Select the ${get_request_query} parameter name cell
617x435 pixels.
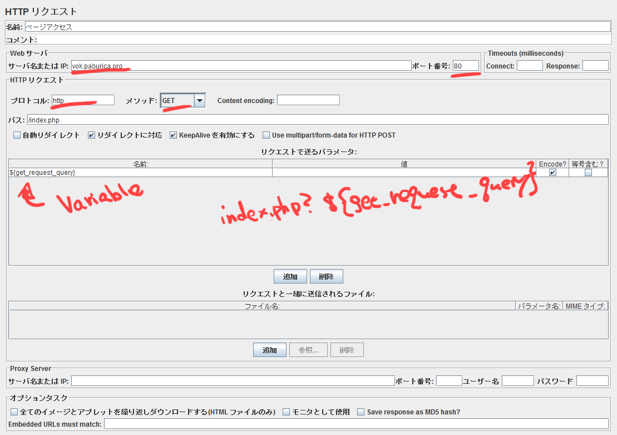(x=140, y=173)
